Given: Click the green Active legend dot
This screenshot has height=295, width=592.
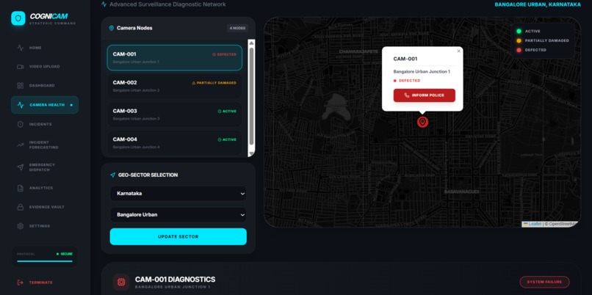Looking at the screenshot, I should (519, 32).
